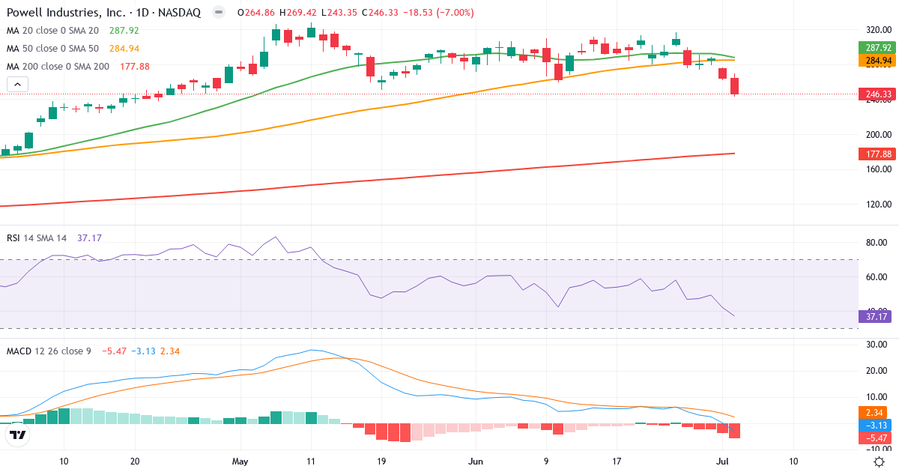The image size is (899, 472).
Task: Click the red 177.88 value in MA 200 legend
Action: 134,67
